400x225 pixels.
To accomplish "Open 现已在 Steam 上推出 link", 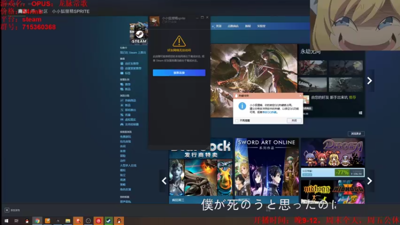I will coord(133,52).
